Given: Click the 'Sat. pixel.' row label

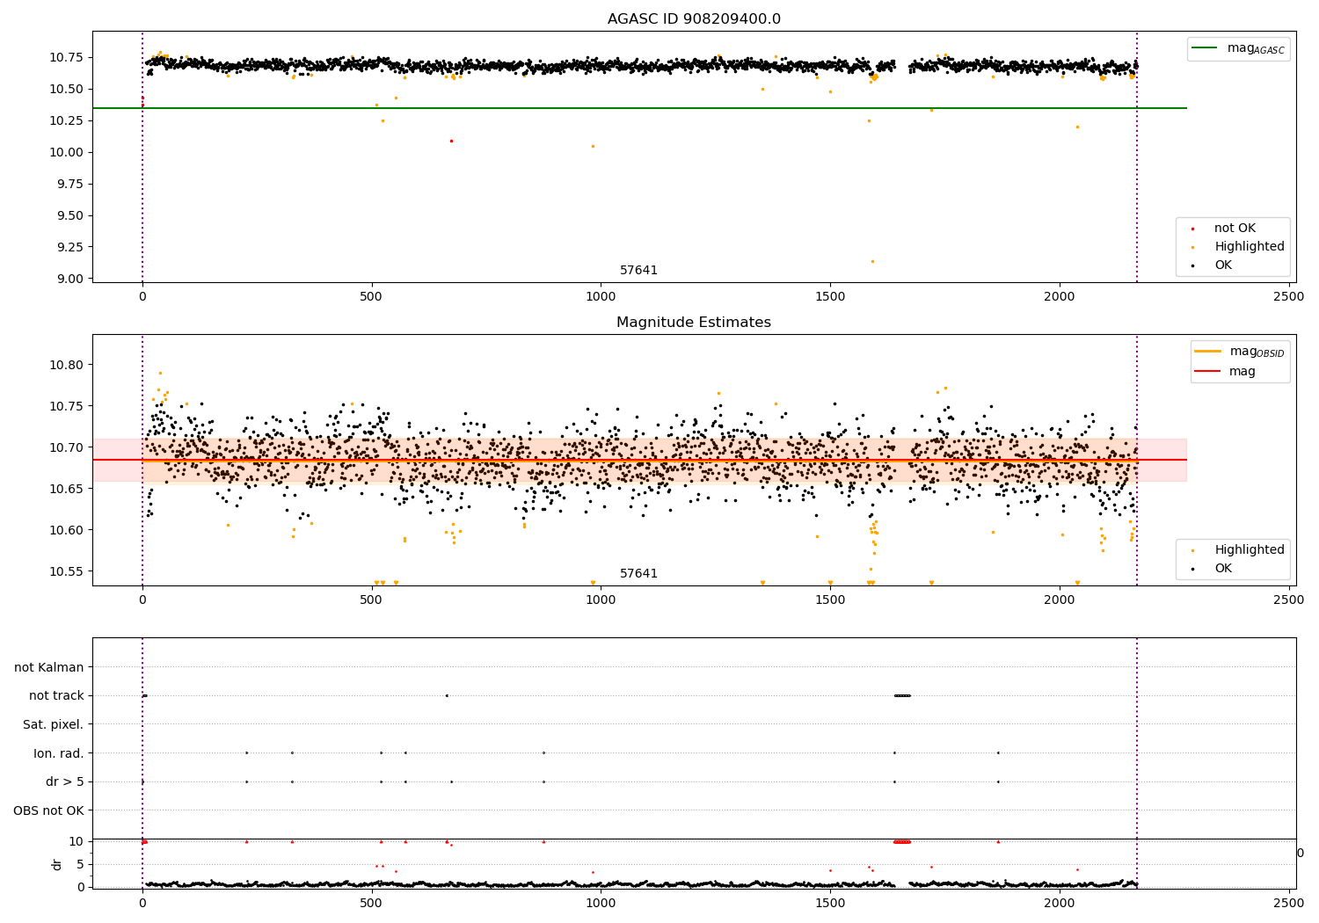Looking at the screenshot, I should [54, 725].
